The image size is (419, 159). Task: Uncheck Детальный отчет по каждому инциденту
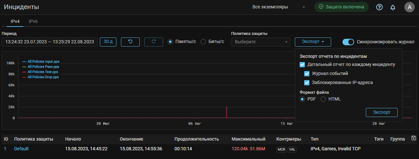[302, 64]
